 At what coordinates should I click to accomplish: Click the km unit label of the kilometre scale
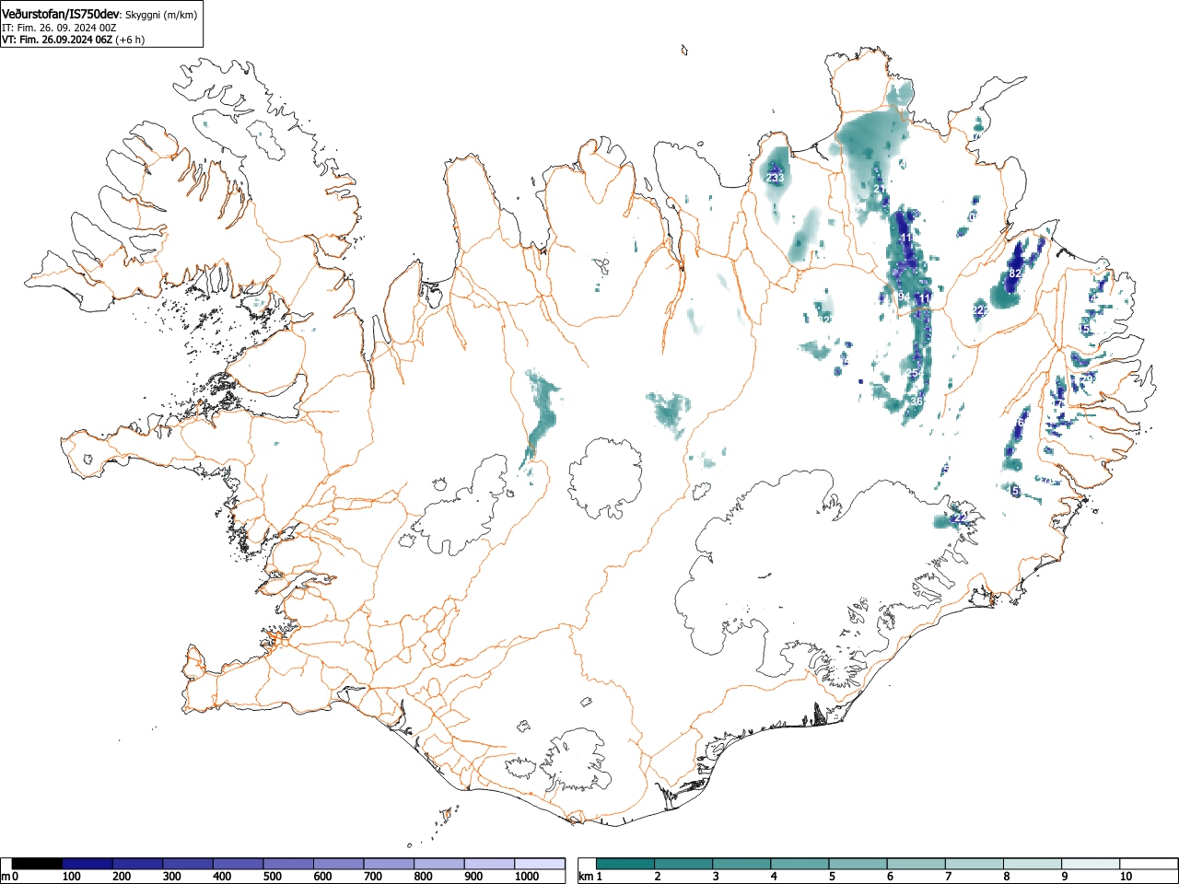tap(586, 877)
